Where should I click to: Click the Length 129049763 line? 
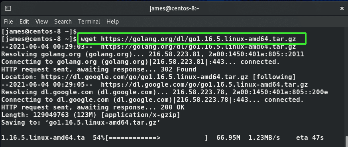pos(90,115)
